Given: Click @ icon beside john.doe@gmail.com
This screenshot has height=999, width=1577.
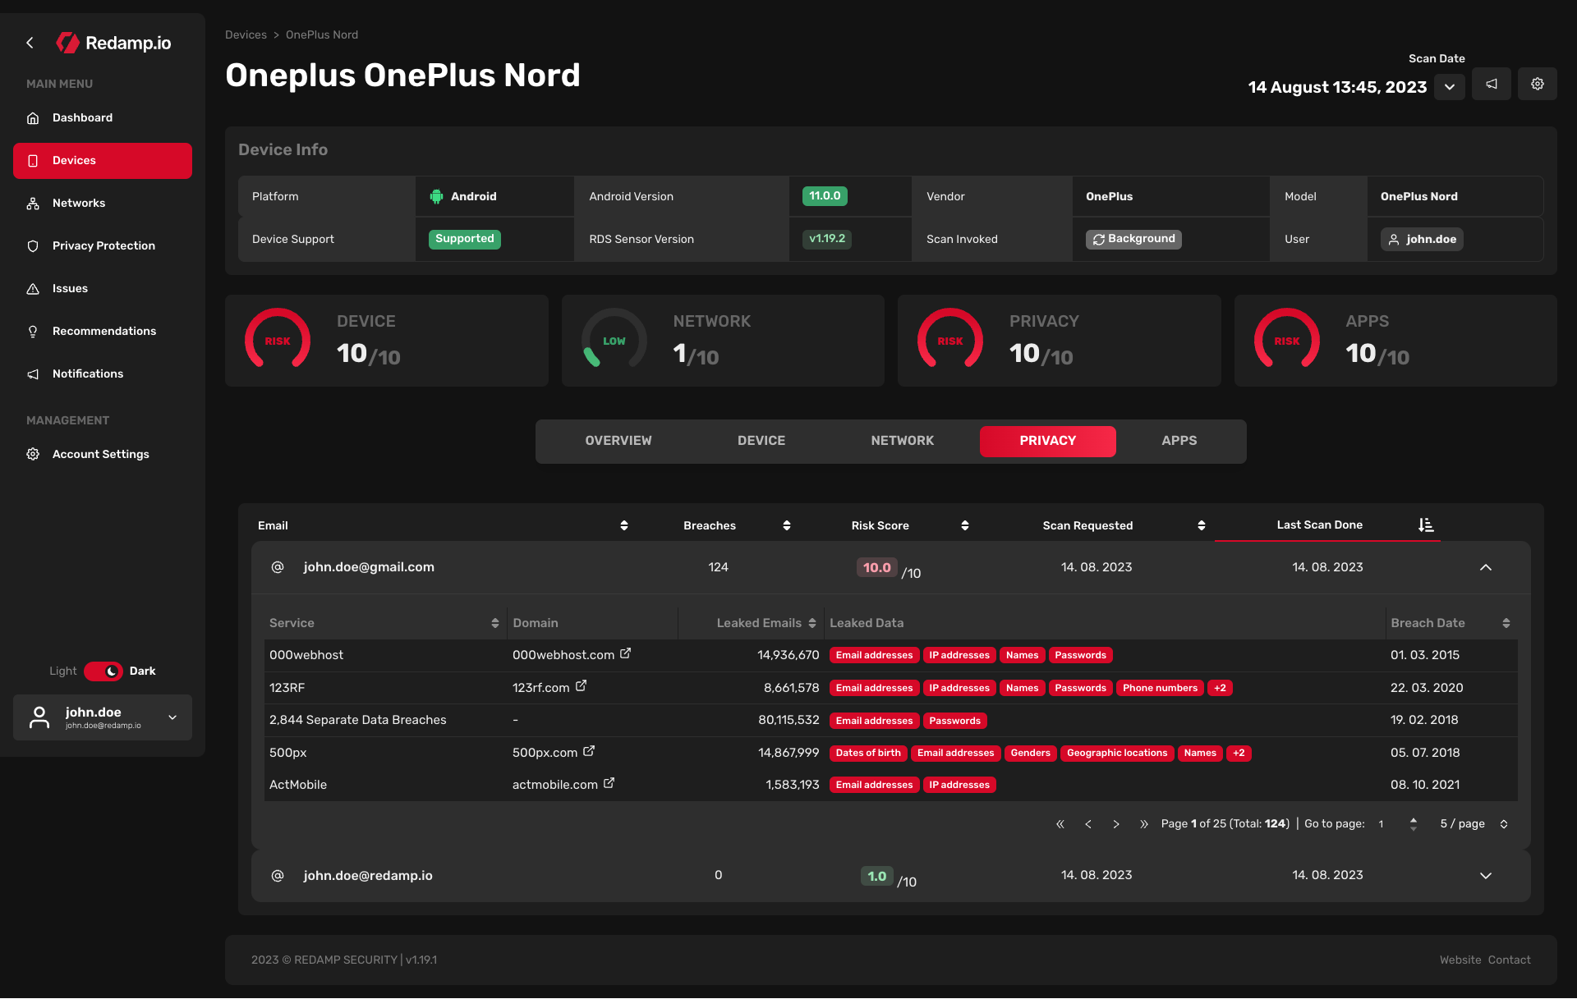Looking at the screenshot, I should click(x=278, y=568).
